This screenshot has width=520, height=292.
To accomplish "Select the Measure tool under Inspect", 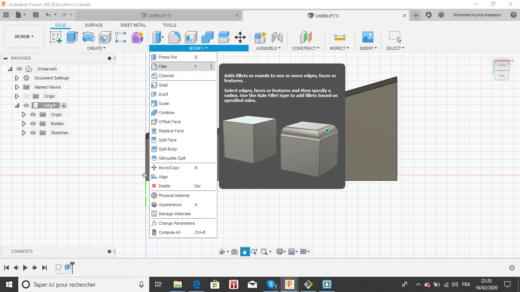I will (340, 37).
